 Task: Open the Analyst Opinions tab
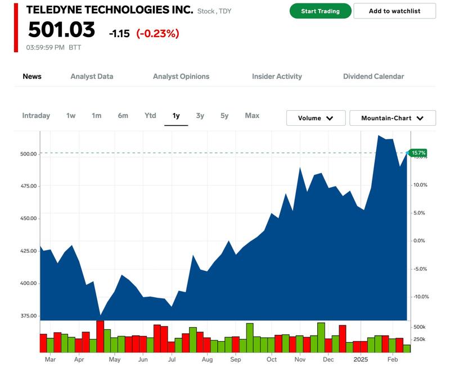(x=181, y=76)
